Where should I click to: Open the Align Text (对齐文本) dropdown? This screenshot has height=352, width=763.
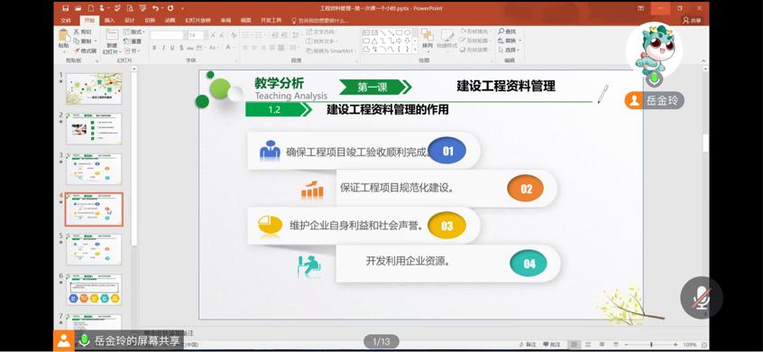321,41
